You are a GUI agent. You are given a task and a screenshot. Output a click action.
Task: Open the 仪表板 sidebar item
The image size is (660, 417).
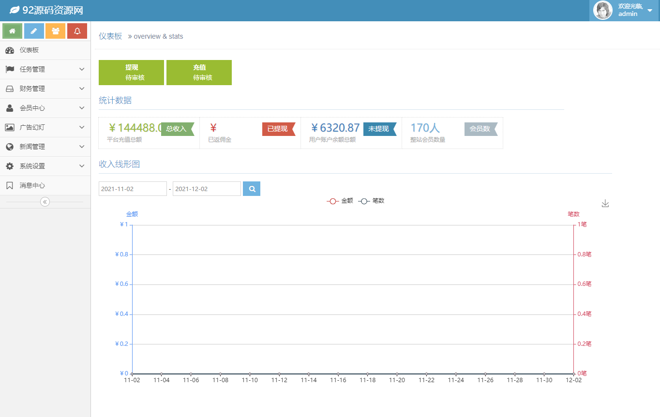(45, 50)
